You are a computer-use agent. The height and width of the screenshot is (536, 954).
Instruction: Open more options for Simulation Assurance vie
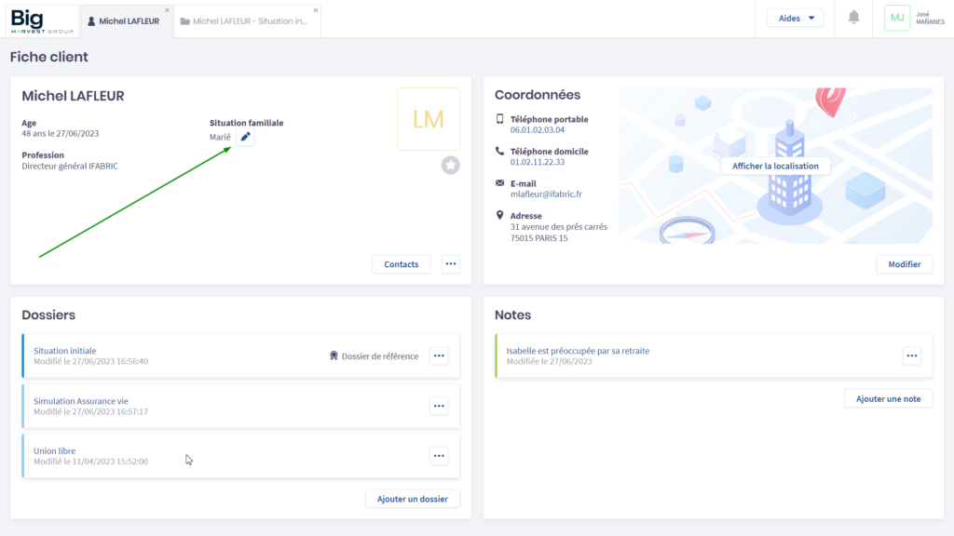pos(439,406)
